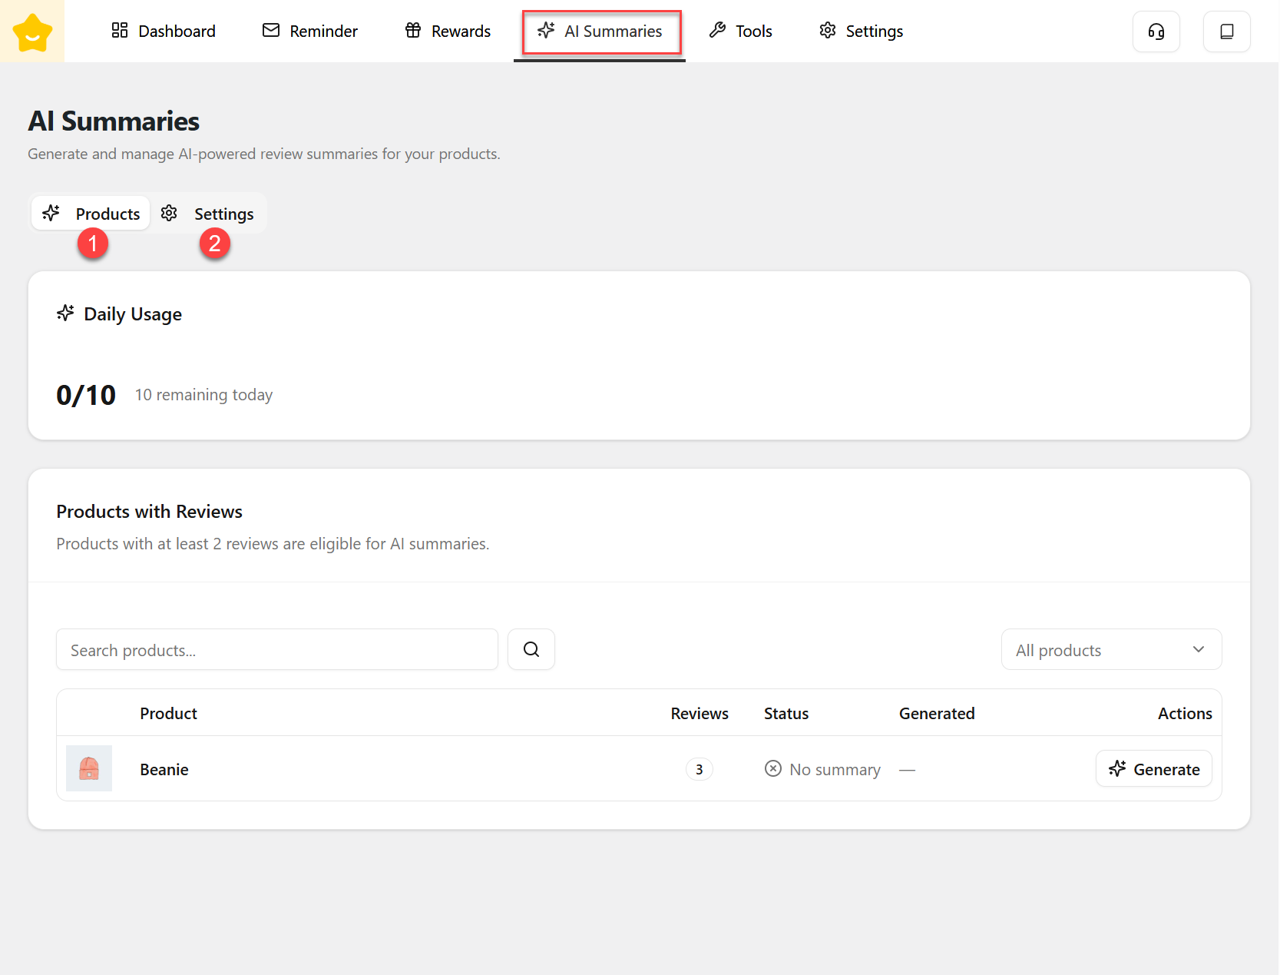Click the Beanie product thumbnail

tap(89, 768)
